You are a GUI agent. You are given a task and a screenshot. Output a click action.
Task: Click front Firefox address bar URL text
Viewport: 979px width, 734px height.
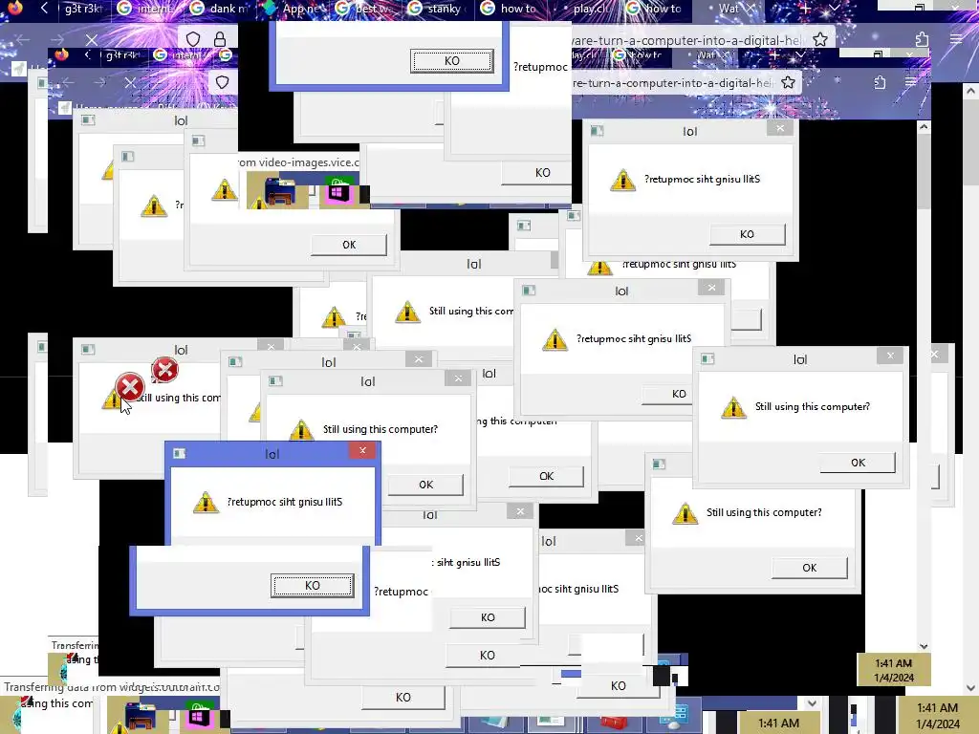pos(686,40)
